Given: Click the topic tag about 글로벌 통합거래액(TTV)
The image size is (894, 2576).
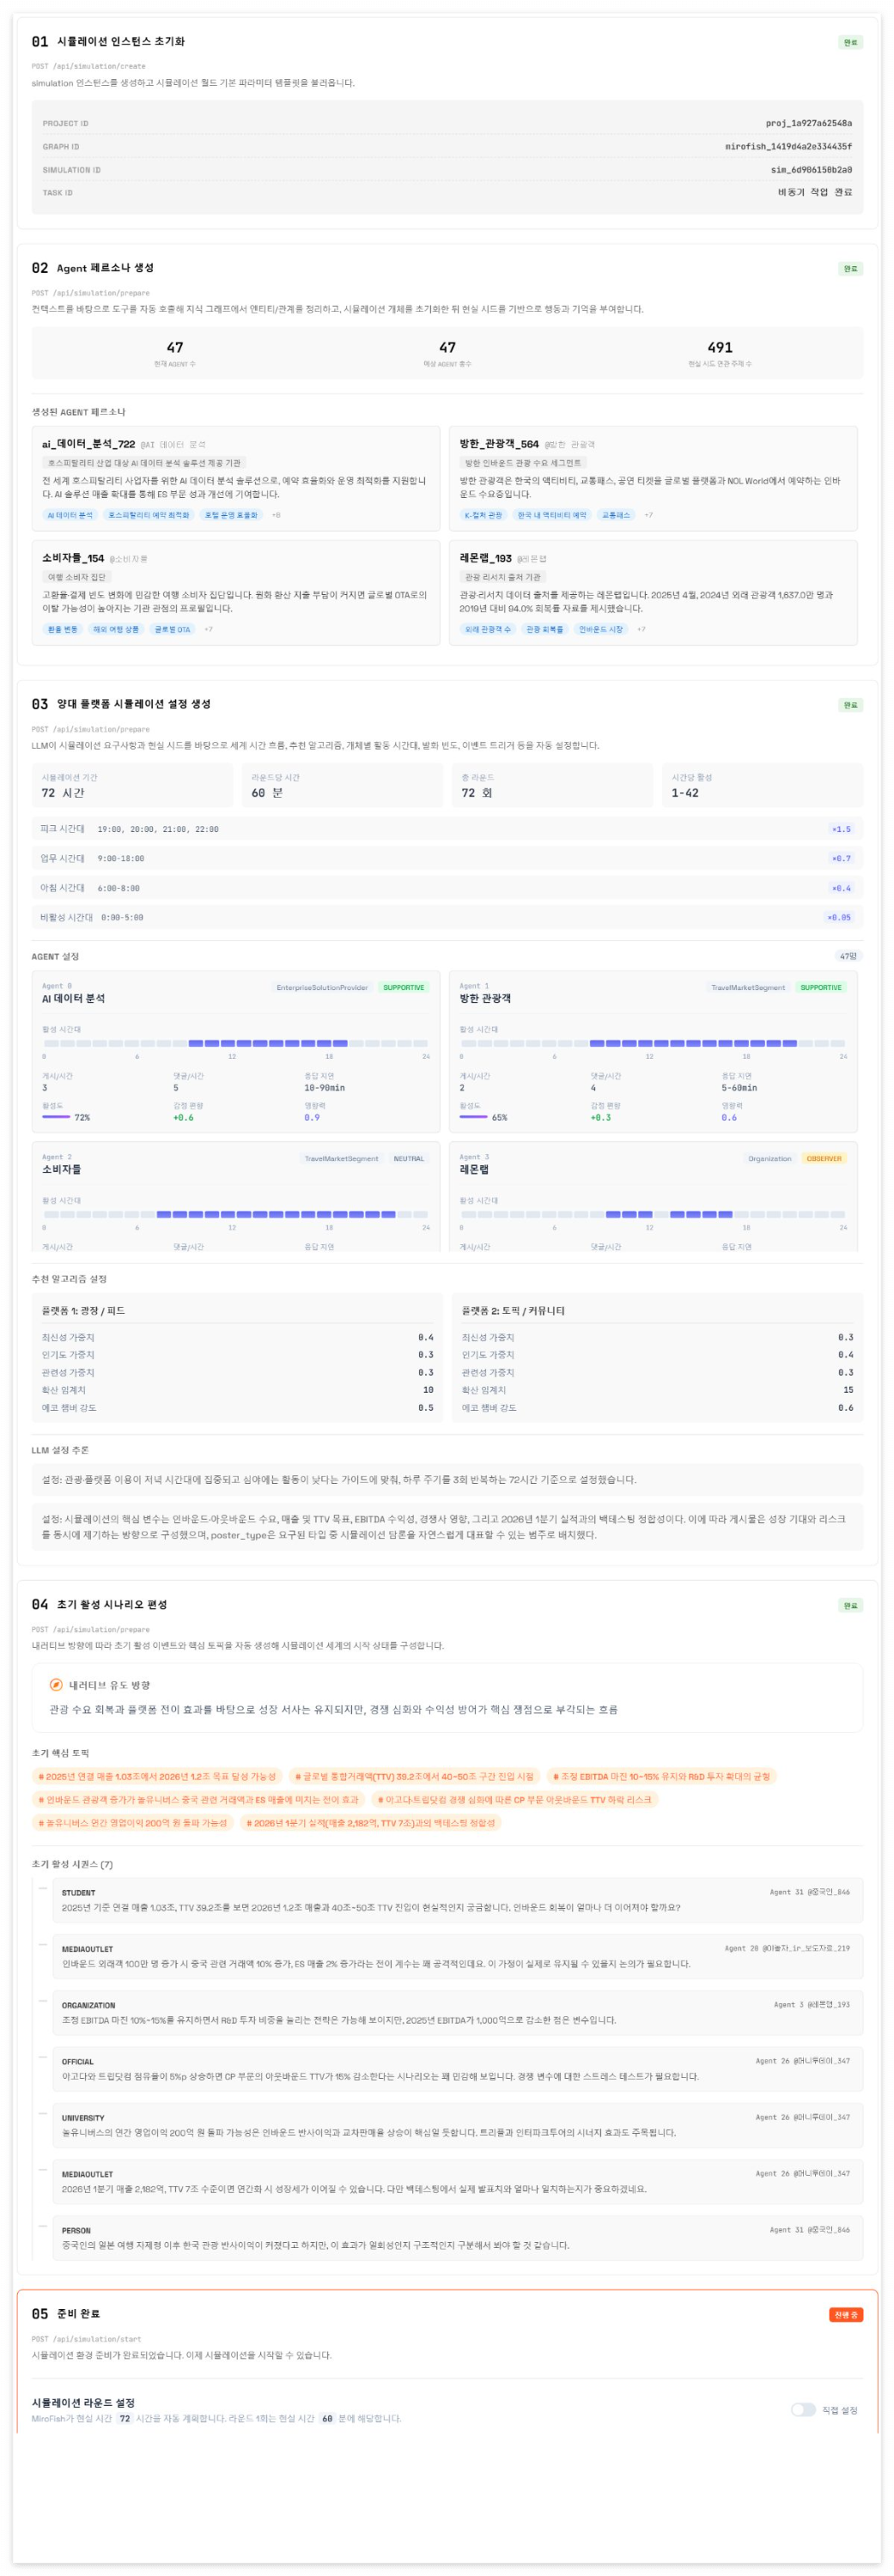Looking at the screenshot, I should click(x=415, y=1776).
